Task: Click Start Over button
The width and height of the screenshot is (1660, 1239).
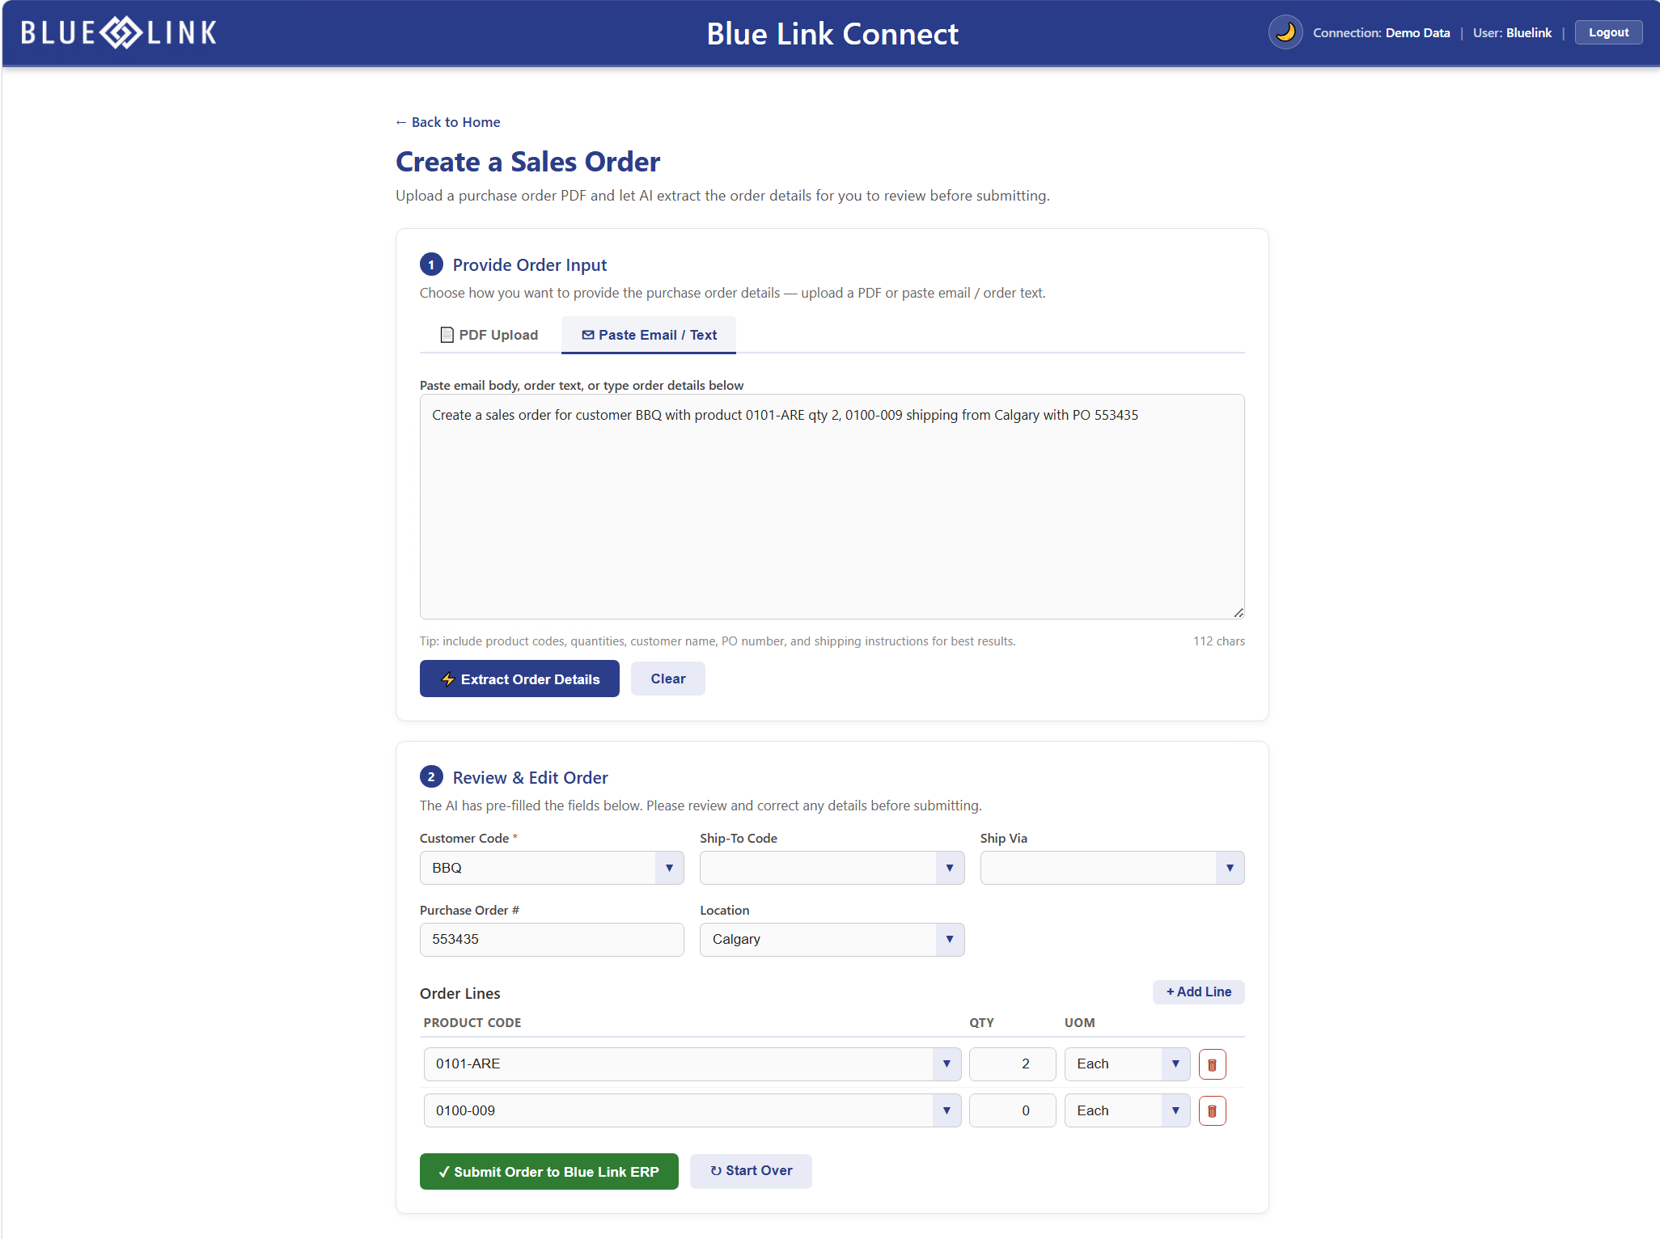Action: 751,1171
